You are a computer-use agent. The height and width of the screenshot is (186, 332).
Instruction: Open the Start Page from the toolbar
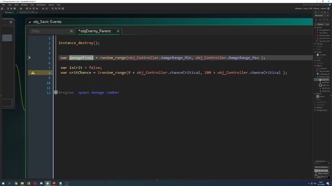coord(2,9)
